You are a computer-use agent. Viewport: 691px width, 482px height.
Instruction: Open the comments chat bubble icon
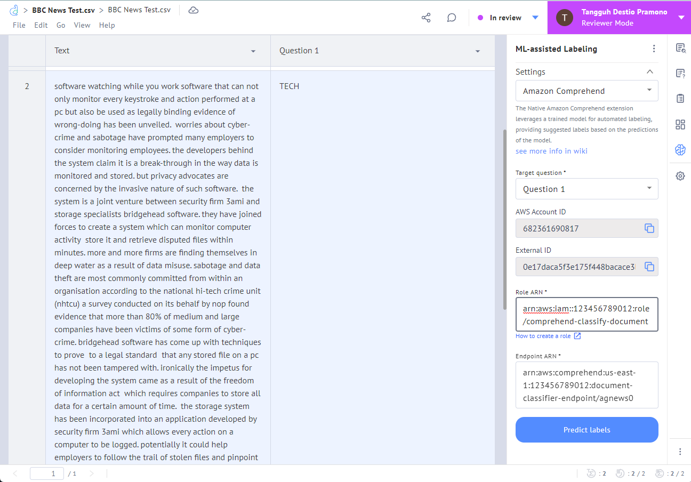point(451,17)
